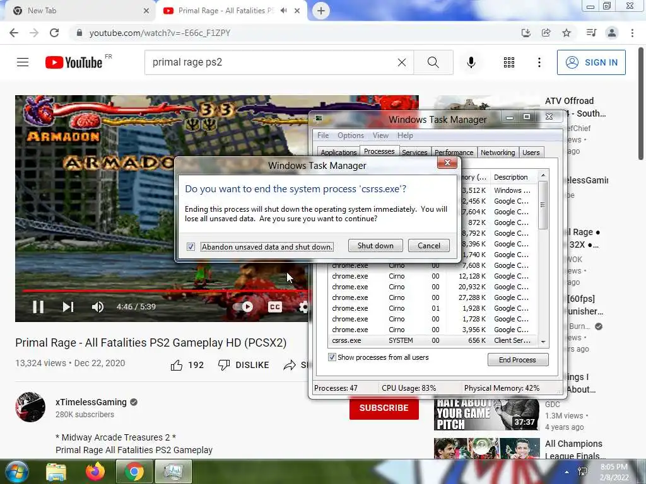The height and width of the screenshot is (484, 646).
Task: Click Chrome icon in taskbar
Action: (x=134, y=471)
